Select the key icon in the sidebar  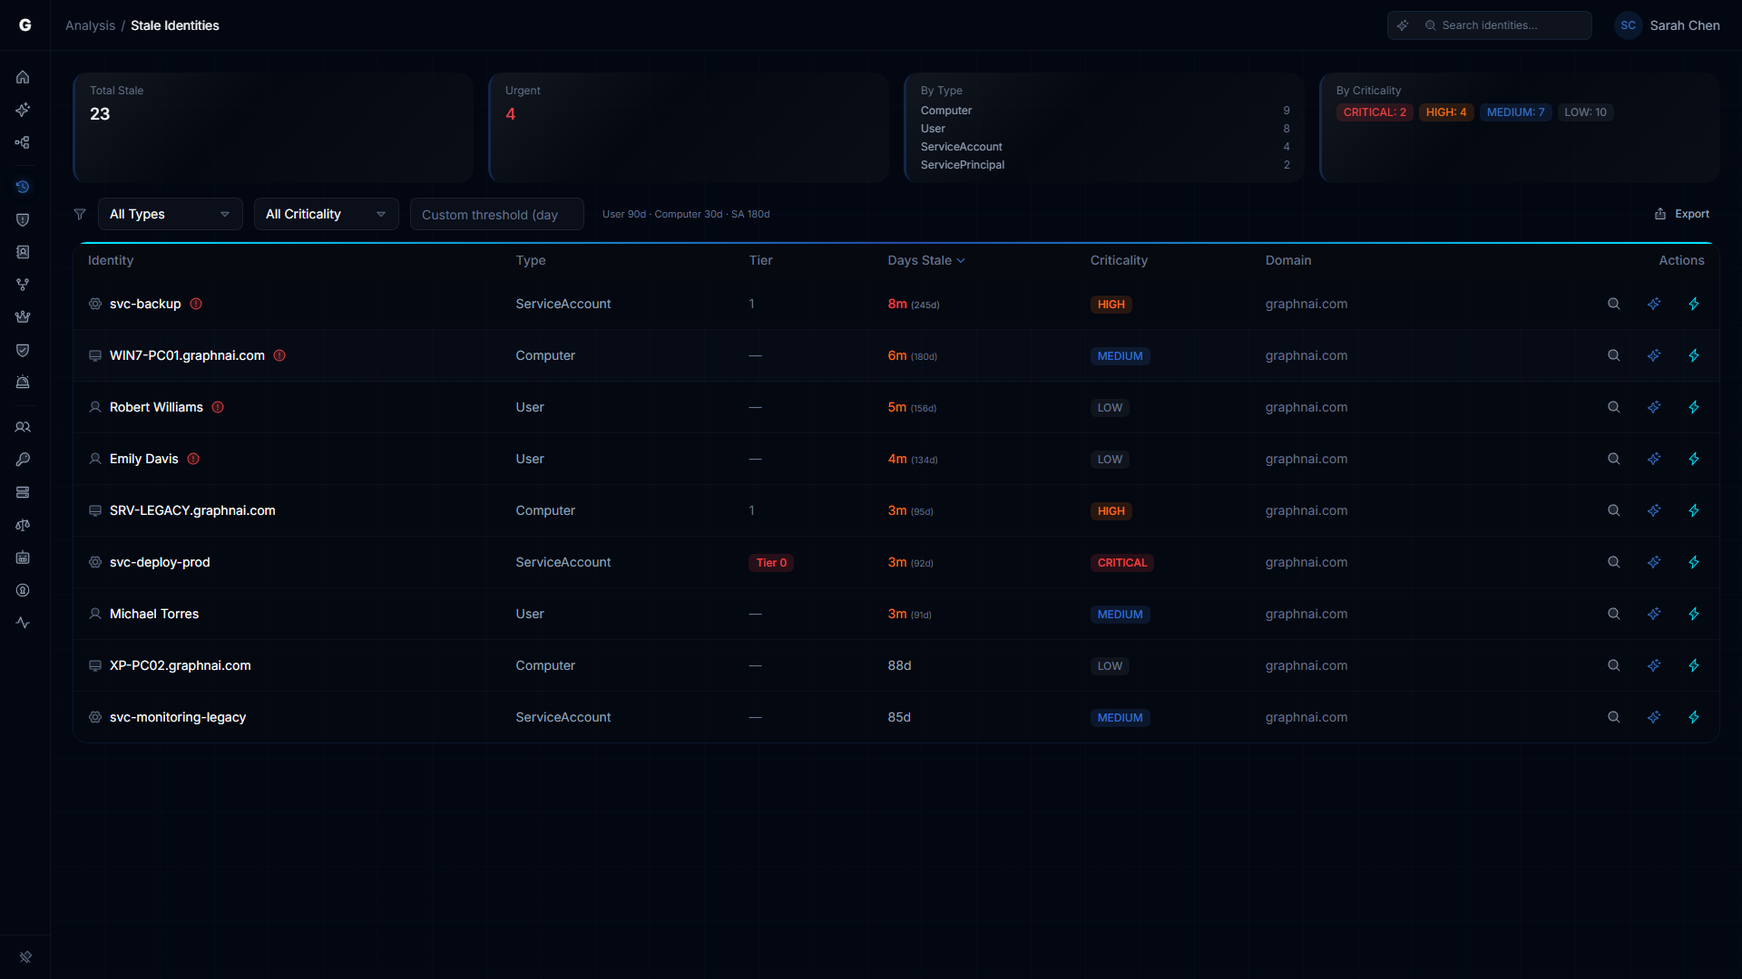click(23, 460)
